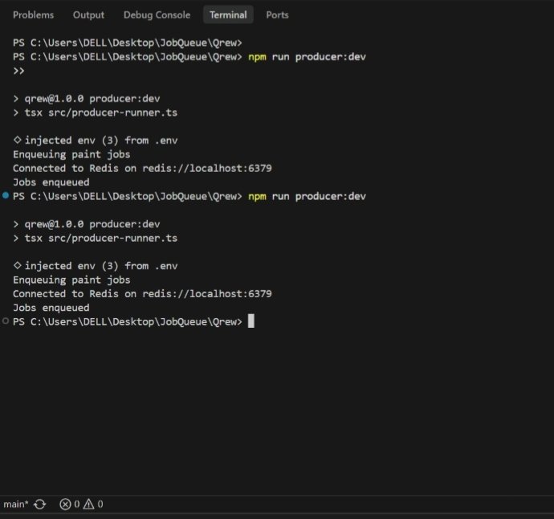Screen dimensions: 554x519
Task: Click the last 'Jobs enqueued' line
Action: [x=51, y=308]
